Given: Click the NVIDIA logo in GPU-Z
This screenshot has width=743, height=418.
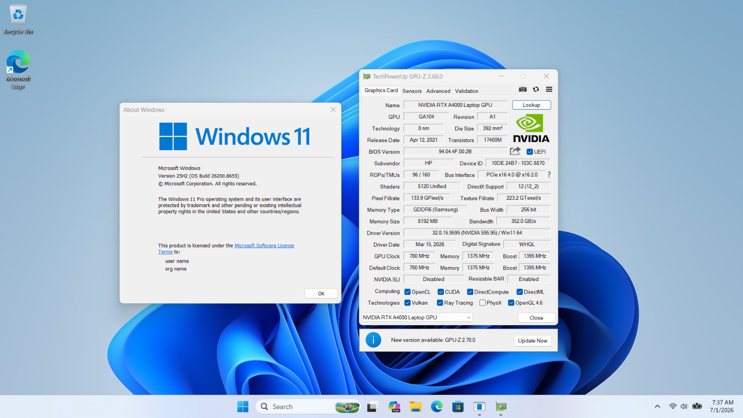Looking at the screenshot, I should 531,129.
